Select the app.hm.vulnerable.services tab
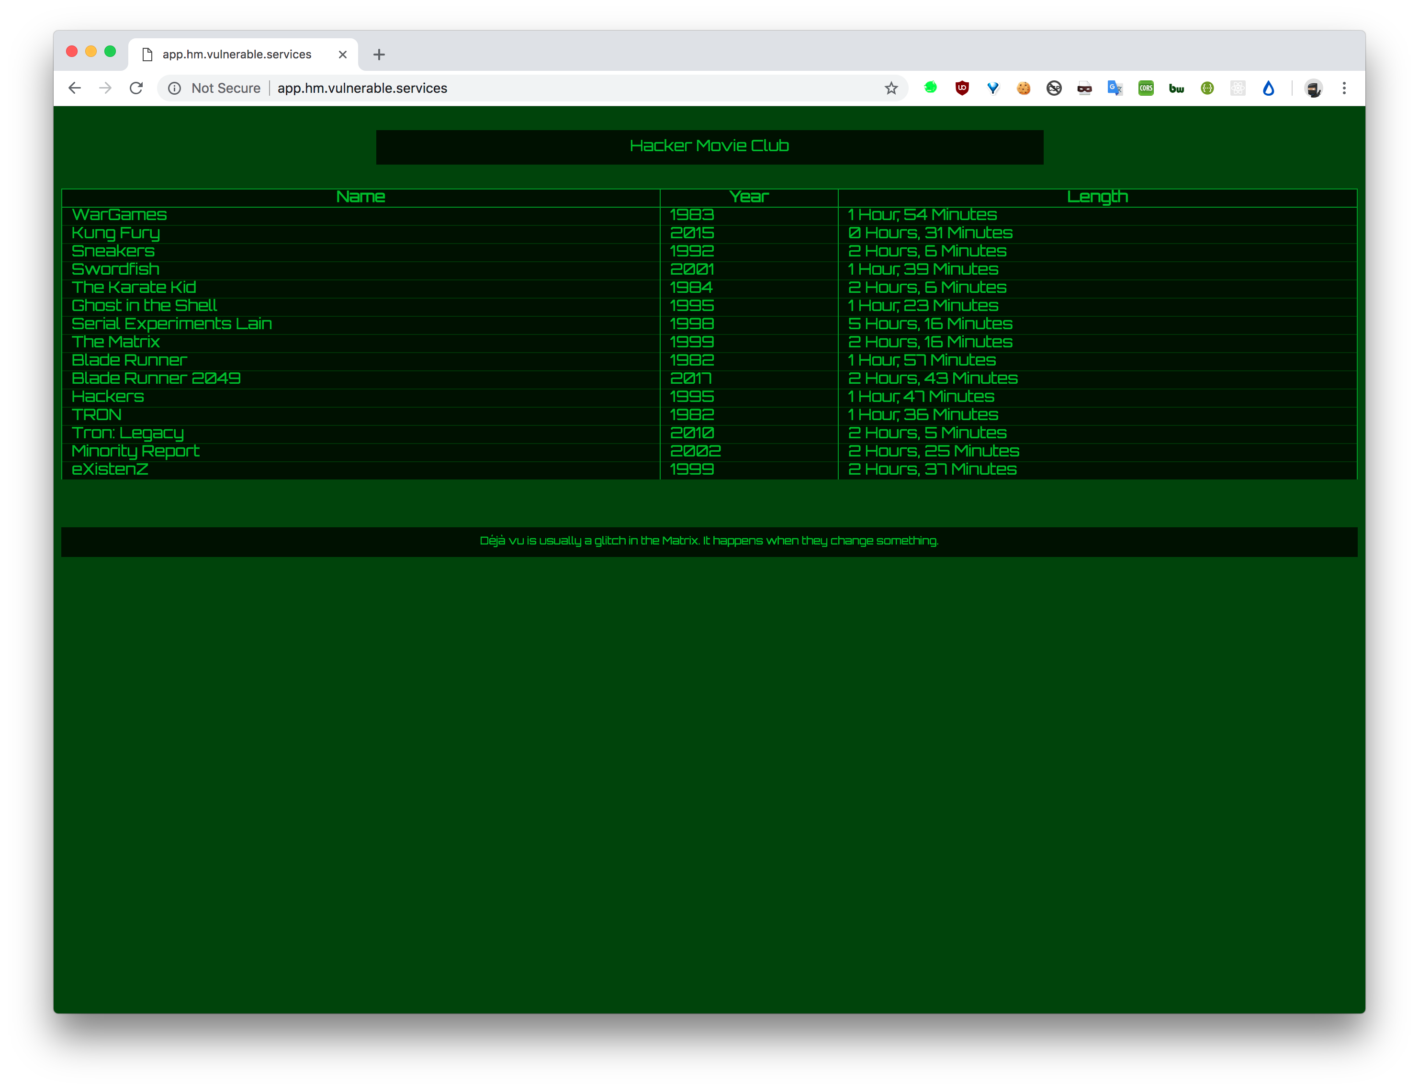 pos(236,55)
